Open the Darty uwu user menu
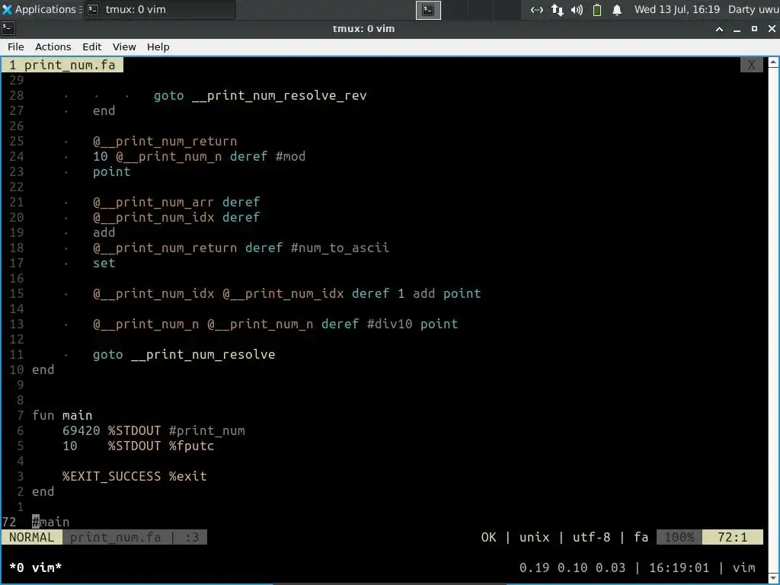The width and height of the screenshot is (780, 585). point(753,9)
